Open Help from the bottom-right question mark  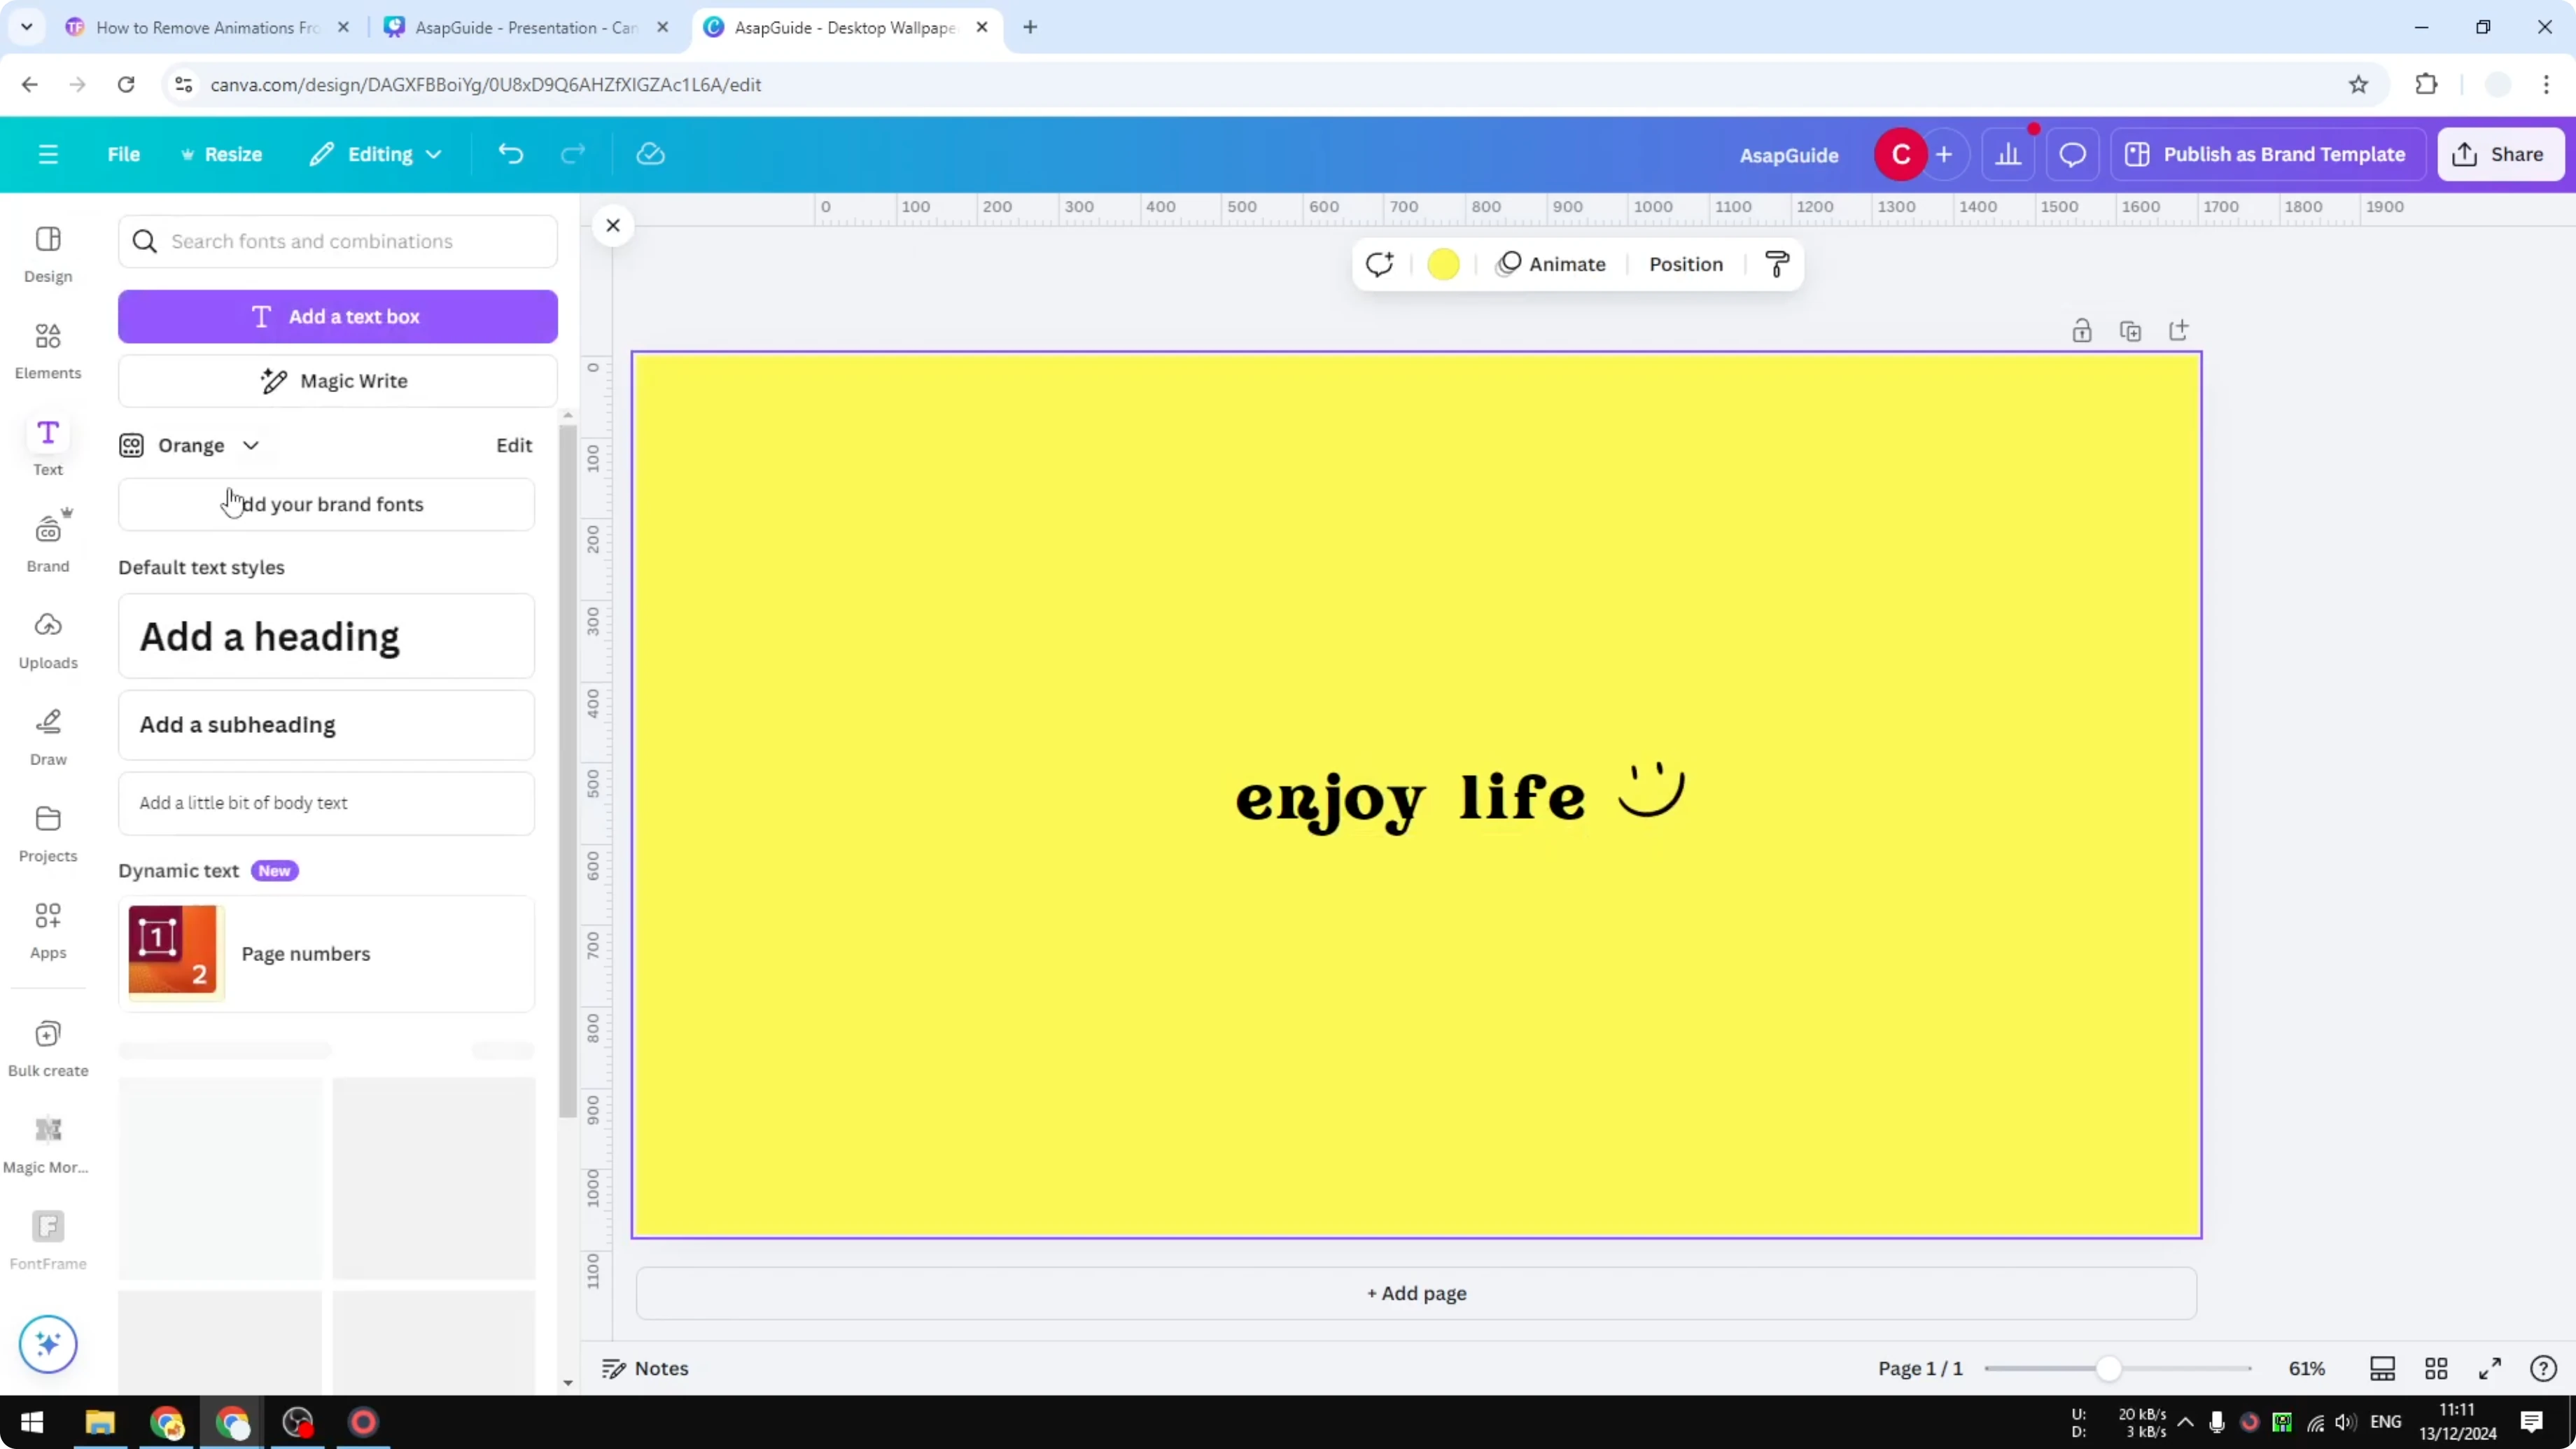[2543, 1368]
